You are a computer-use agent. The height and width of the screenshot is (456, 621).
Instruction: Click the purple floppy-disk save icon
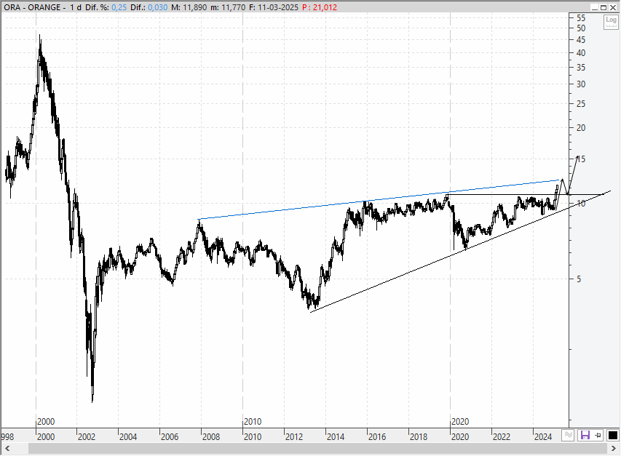585,436
